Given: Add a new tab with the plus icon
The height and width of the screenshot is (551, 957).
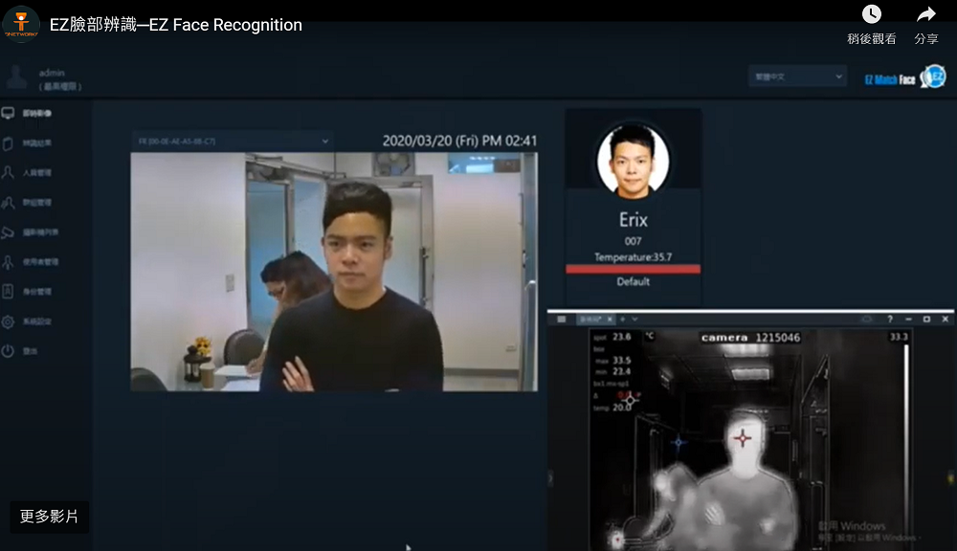Looking at the screenshot, I should pos(623,320).
